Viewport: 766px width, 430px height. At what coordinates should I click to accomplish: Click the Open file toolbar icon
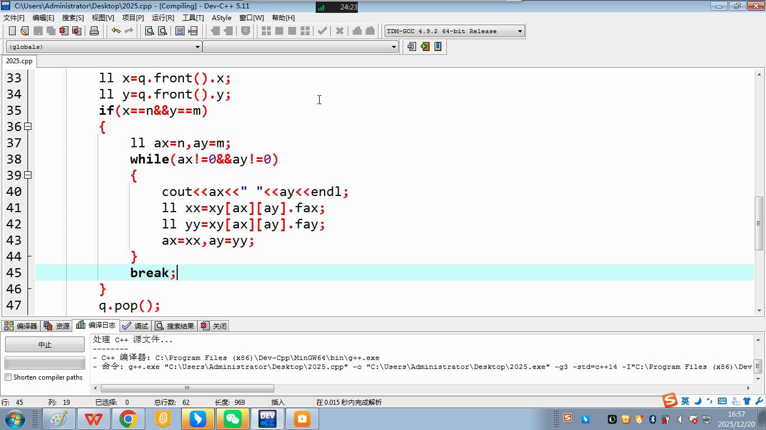pyautogui.click(x=25, y=31)
